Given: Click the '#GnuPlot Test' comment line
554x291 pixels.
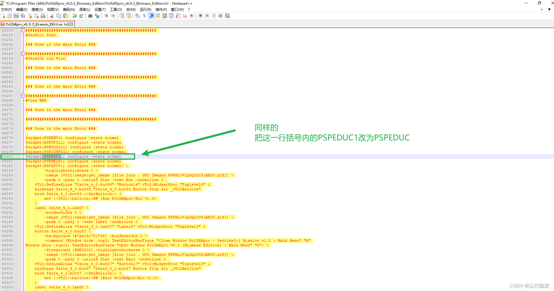Looking at the screenshot, I should click(x=41, y=35).
